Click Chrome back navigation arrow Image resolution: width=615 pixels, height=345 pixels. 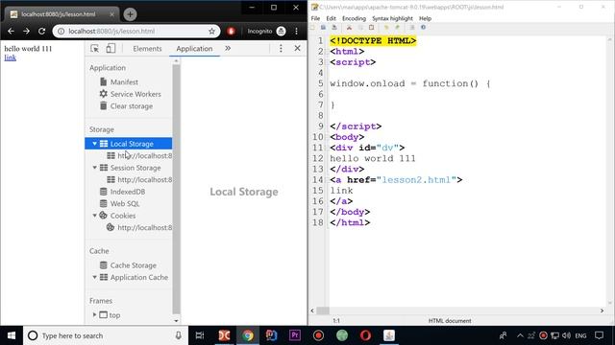11,31
